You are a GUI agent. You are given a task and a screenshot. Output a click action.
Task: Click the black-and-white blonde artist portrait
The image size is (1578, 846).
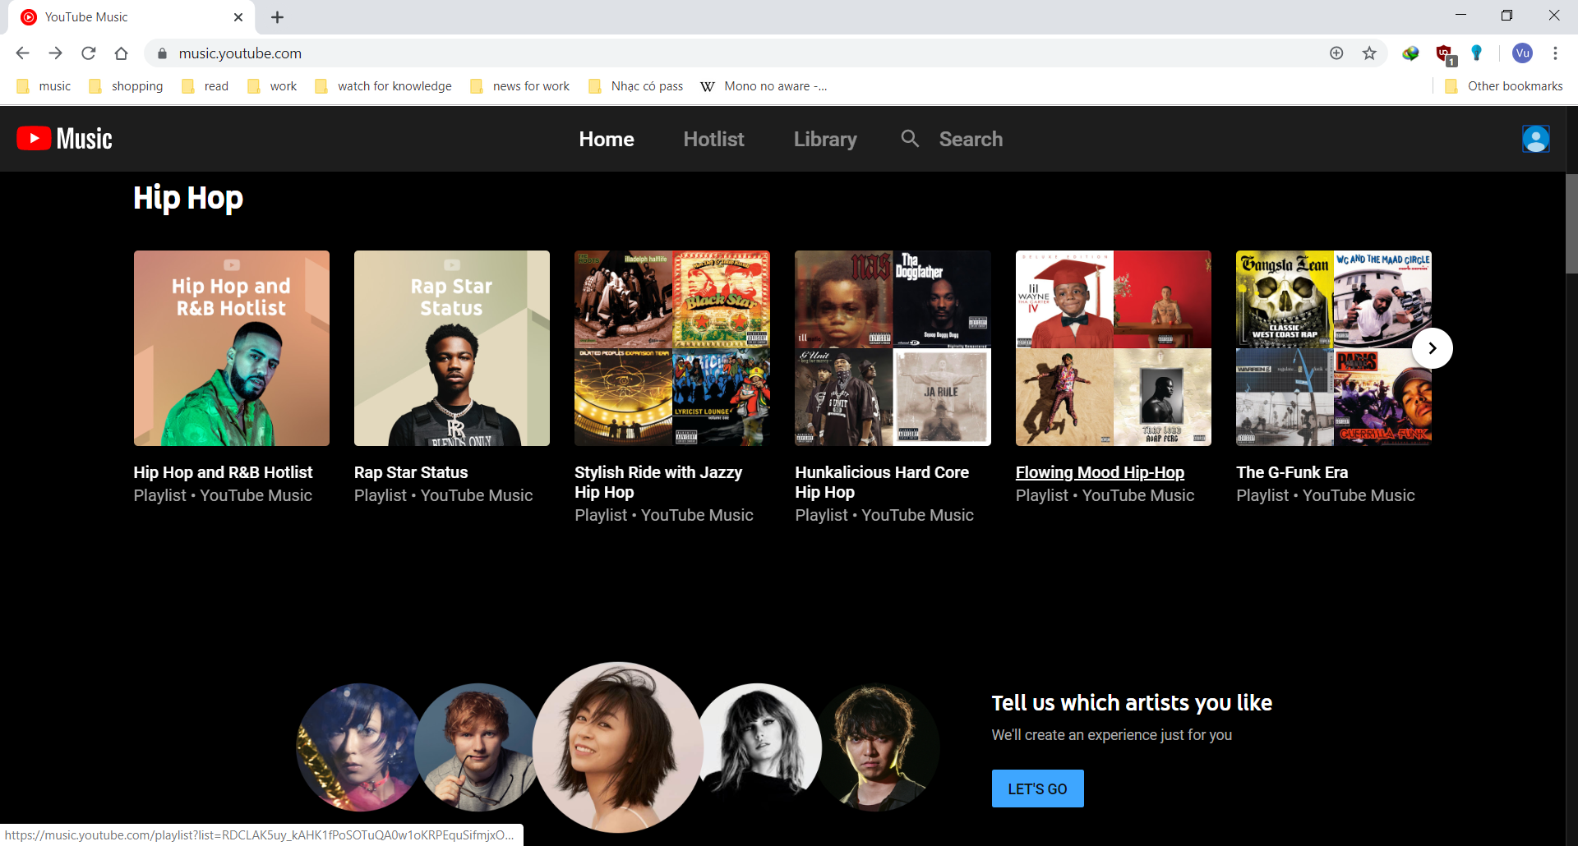point(759,747)
